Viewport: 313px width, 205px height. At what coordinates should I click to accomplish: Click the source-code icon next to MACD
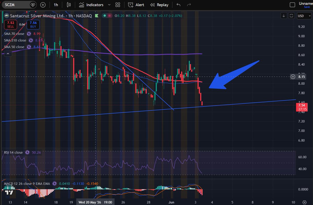point(55,183)
